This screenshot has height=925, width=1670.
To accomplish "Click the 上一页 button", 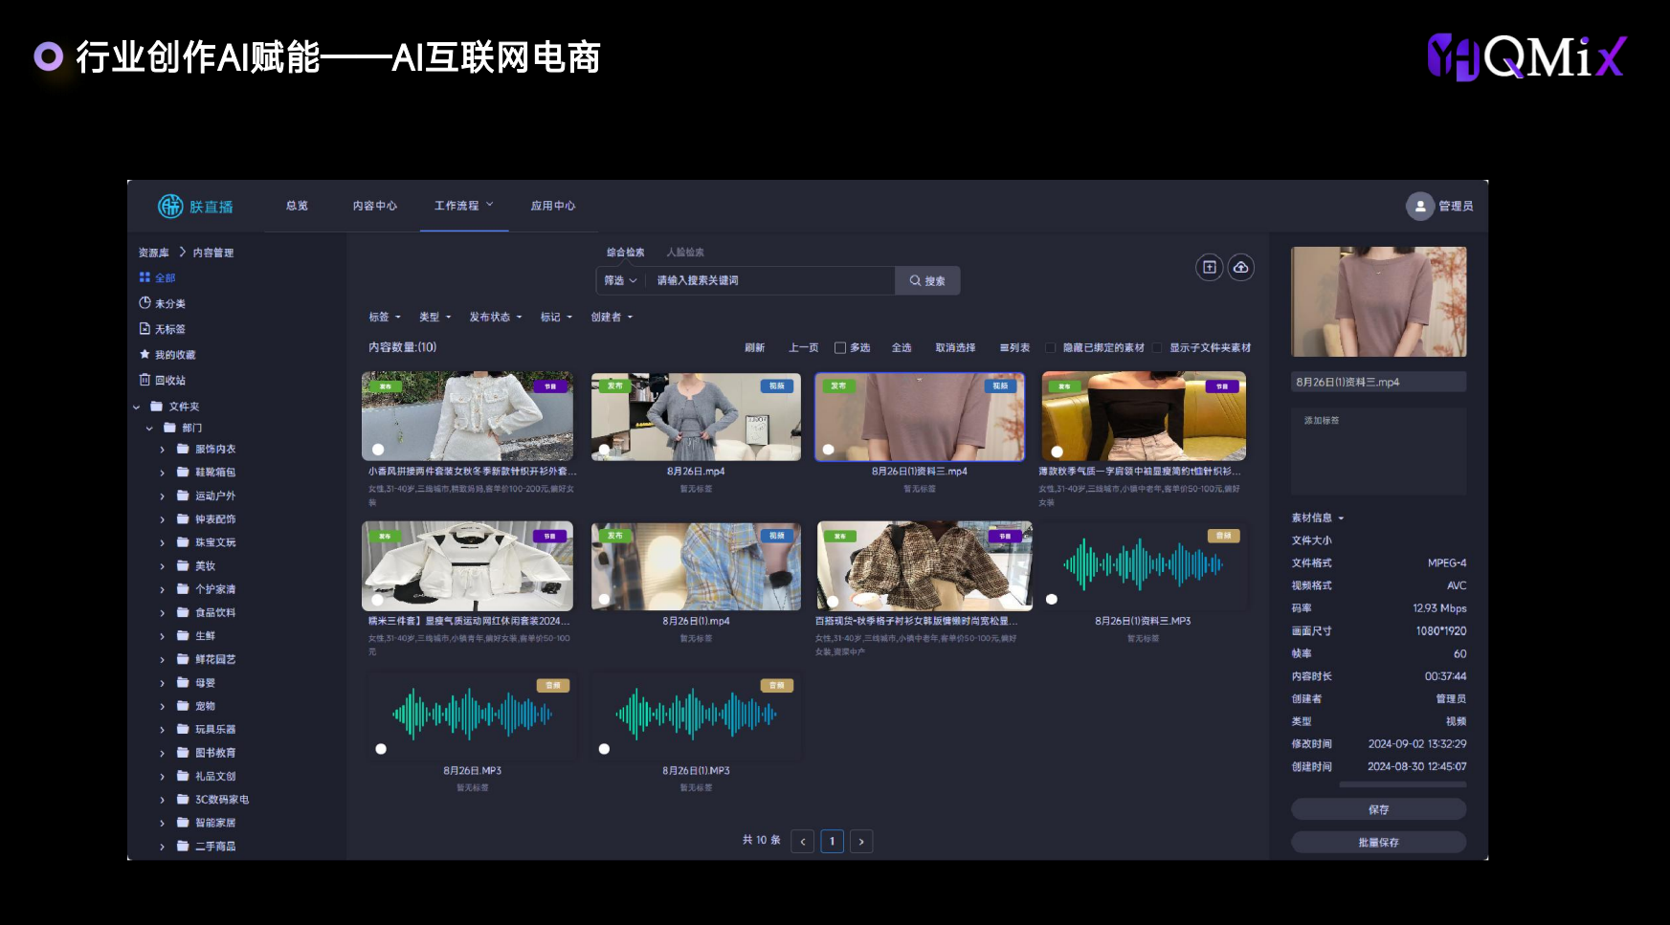I will click(x=803, y=348).
